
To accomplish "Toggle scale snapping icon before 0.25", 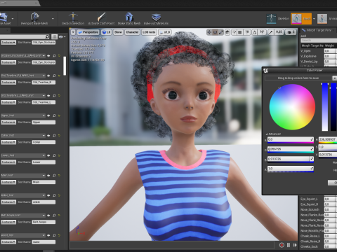I will coord(270,32).
